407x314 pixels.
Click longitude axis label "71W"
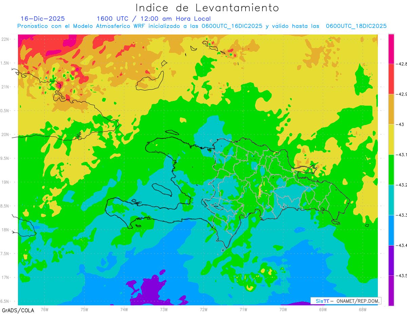pos(243,309)
